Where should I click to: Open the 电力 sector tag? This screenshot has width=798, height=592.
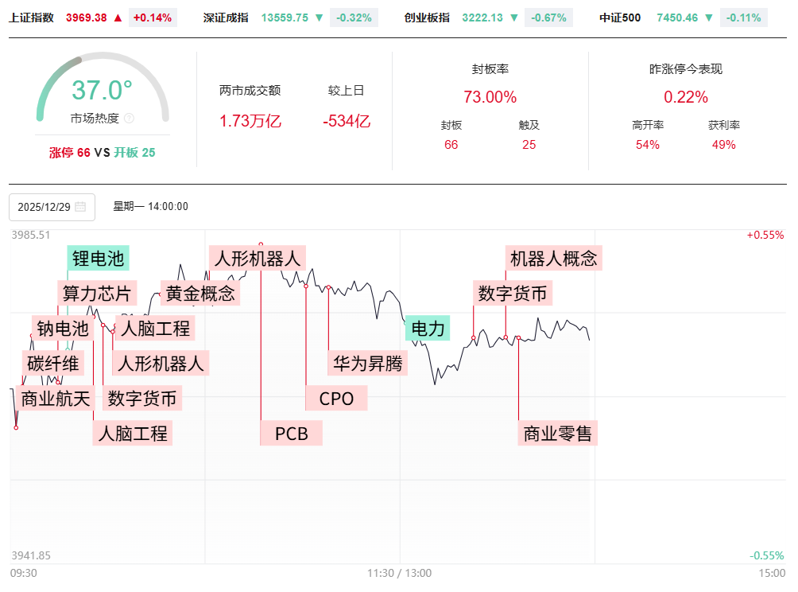point(428,328)
